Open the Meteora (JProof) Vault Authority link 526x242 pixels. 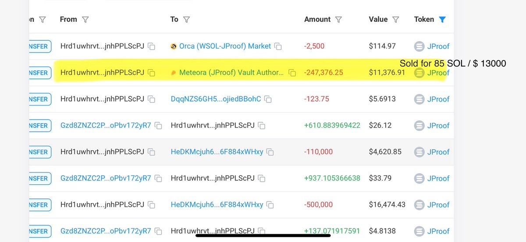coord(231,73)
